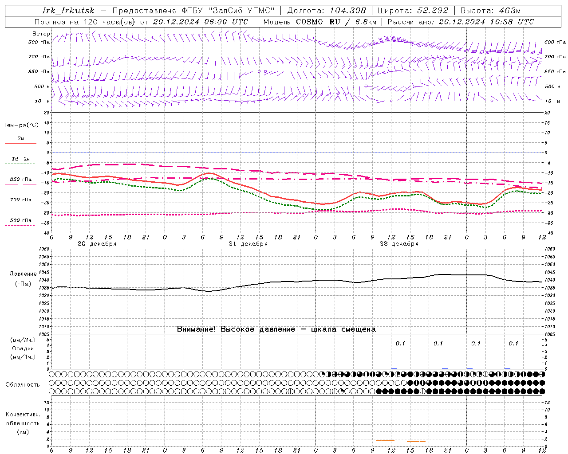Select the 'ЗапСиб УГМС' provider text

click(x=241, y=11)
